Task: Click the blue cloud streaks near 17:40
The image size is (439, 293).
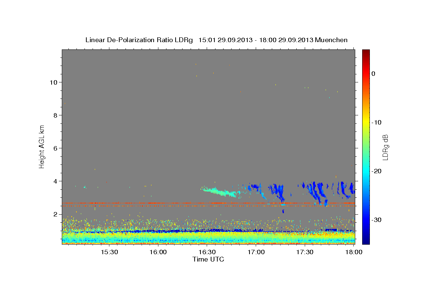Action: [317, 193]
